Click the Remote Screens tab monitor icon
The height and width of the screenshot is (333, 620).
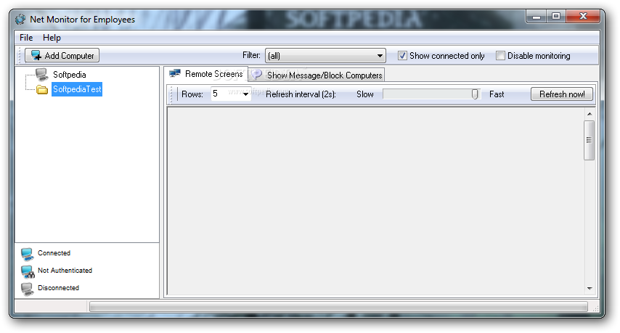tap(175, 73)
